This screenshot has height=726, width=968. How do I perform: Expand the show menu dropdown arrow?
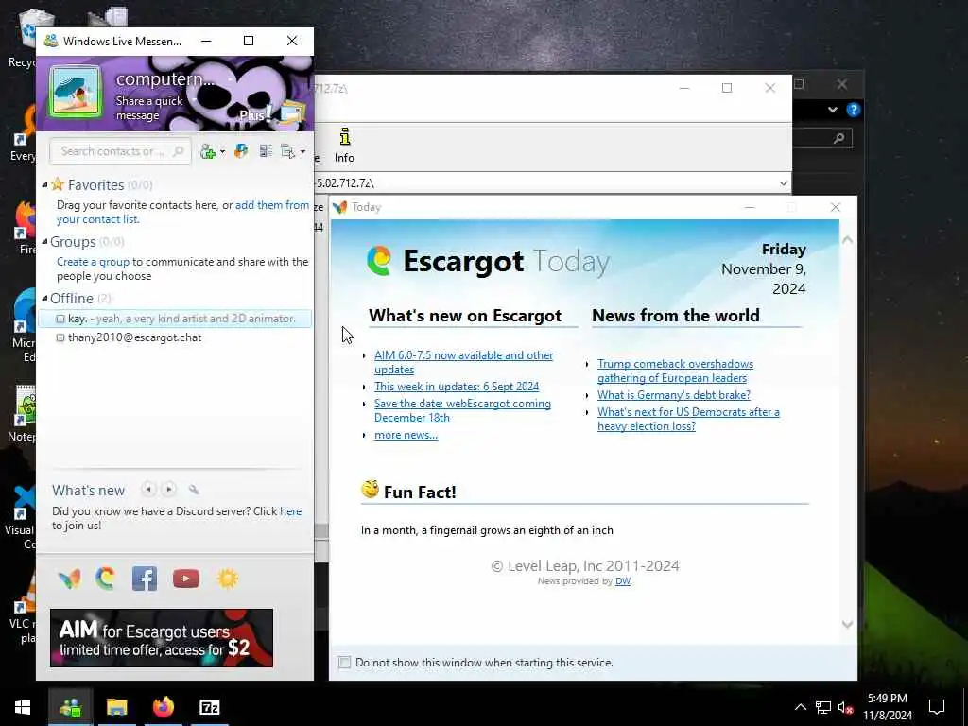tap(302, 152)
